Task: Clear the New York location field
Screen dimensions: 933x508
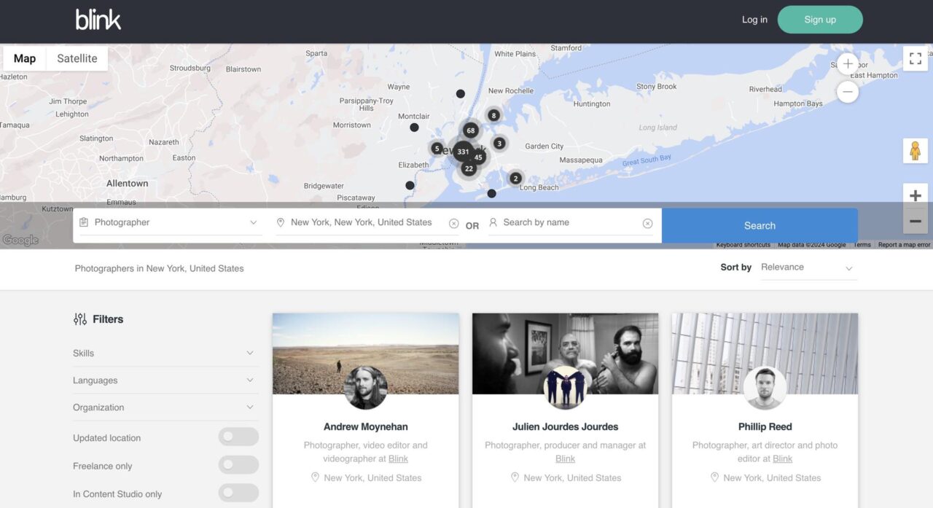Action: tap(452, 222)
